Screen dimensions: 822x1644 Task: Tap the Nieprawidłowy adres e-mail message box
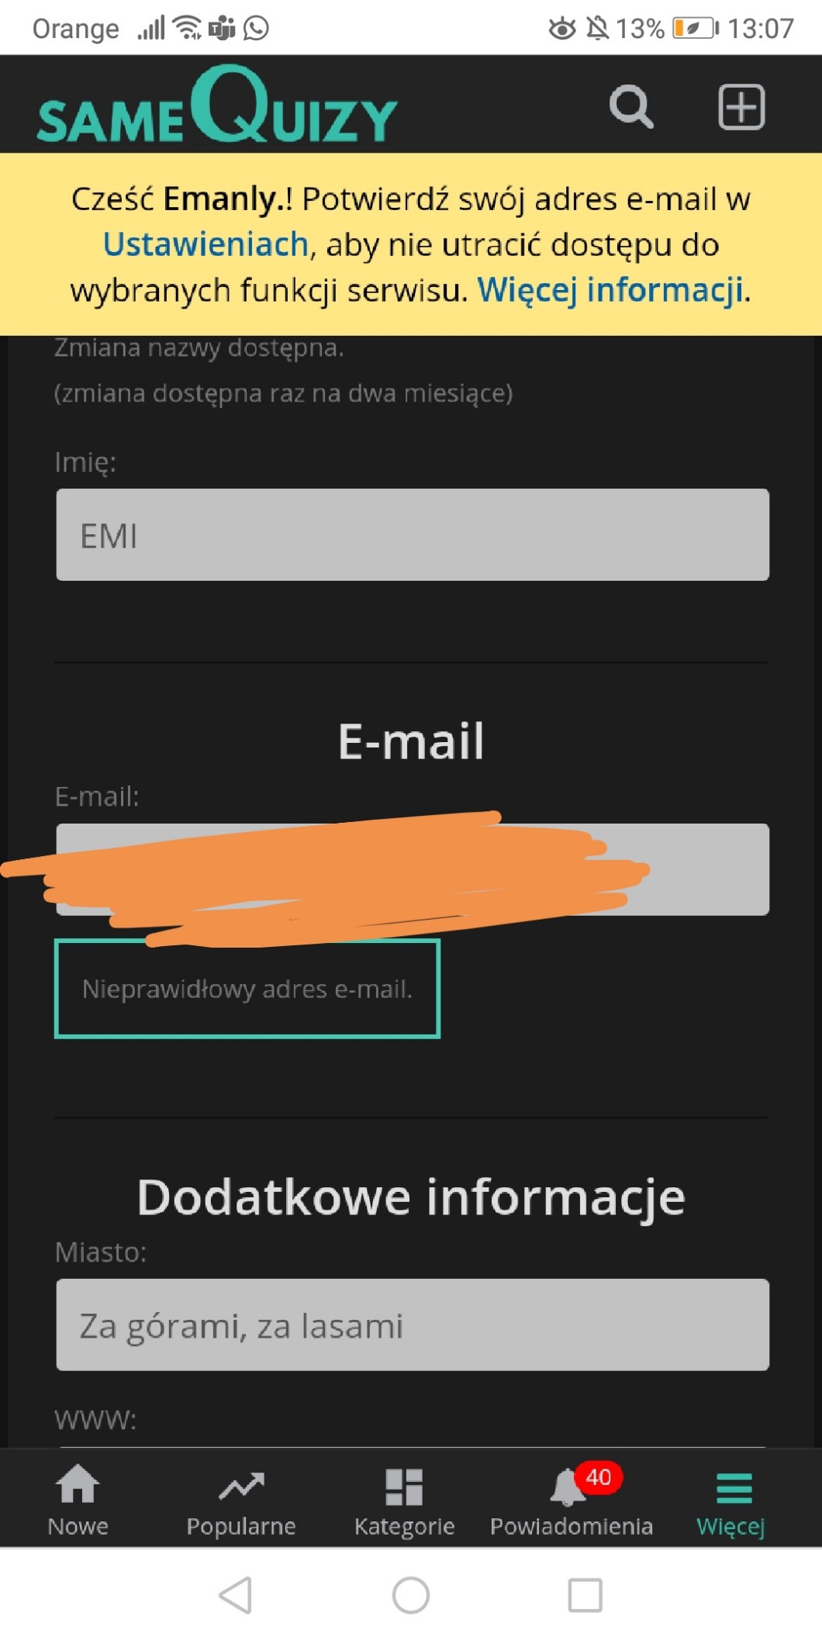247,989
